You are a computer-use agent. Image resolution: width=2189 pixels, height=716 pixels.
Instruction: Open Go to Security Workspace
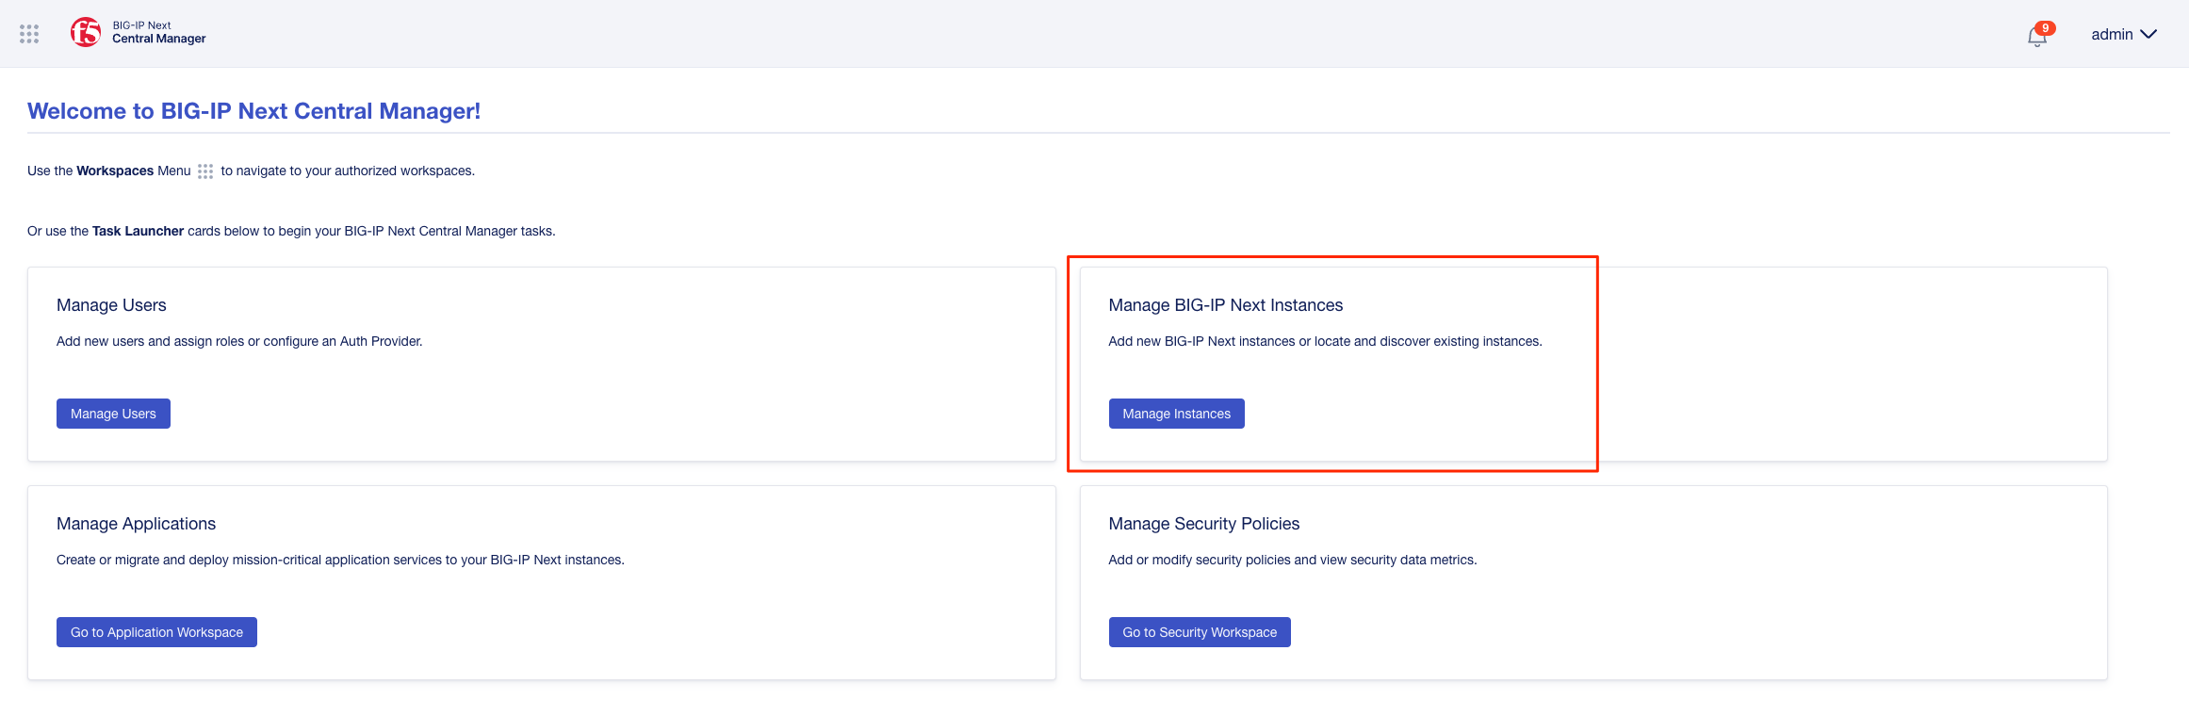1200,632
